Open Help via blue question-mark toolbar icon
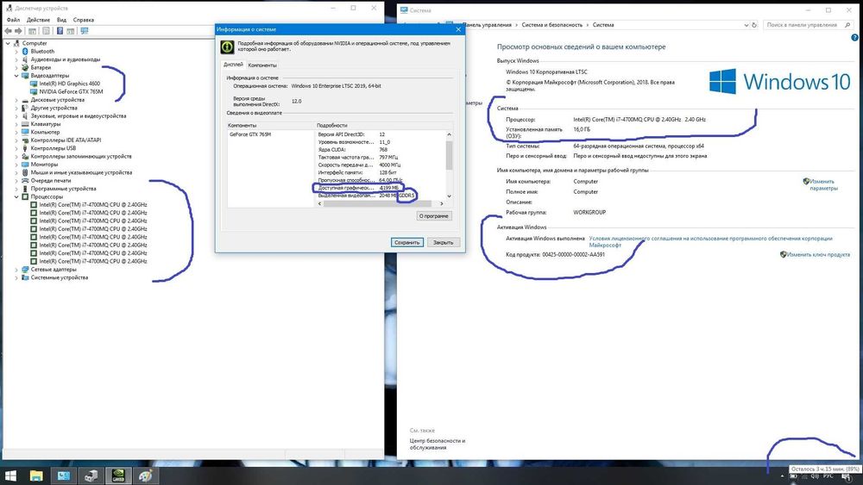 (60, 31)
